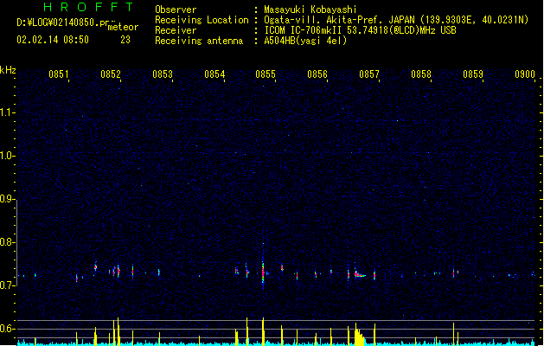
Task: Click the 0855 time axis label
Action: [x=266, y=74]
